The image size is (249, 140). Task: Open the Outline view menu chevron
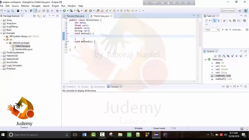click(246, 56)
